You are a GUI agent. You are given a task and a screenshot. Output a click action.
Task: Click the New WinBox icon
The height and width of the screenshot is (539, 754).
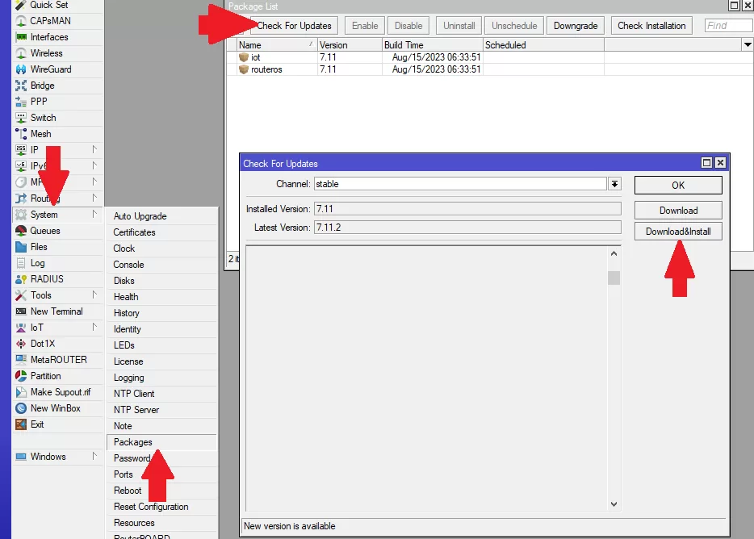point(21,408)
